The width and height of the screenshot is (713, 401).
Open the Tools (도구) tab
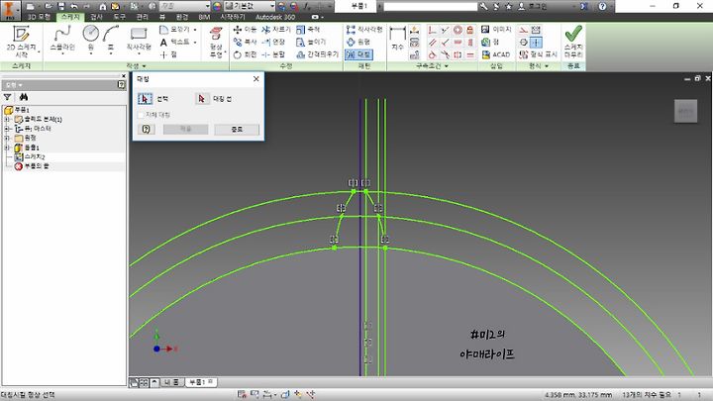pyautogui.click(x=120, y=17)
